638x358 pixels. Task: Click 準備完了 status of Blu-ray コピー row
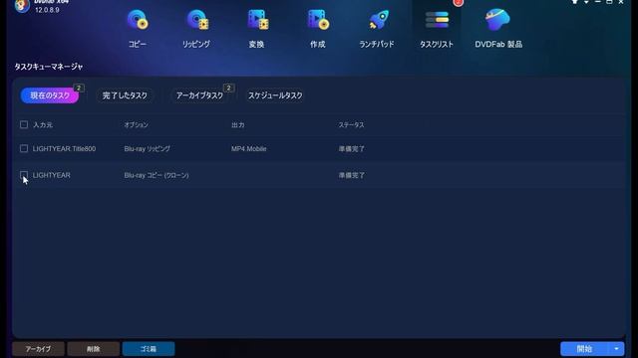click(x=352, y=175)
